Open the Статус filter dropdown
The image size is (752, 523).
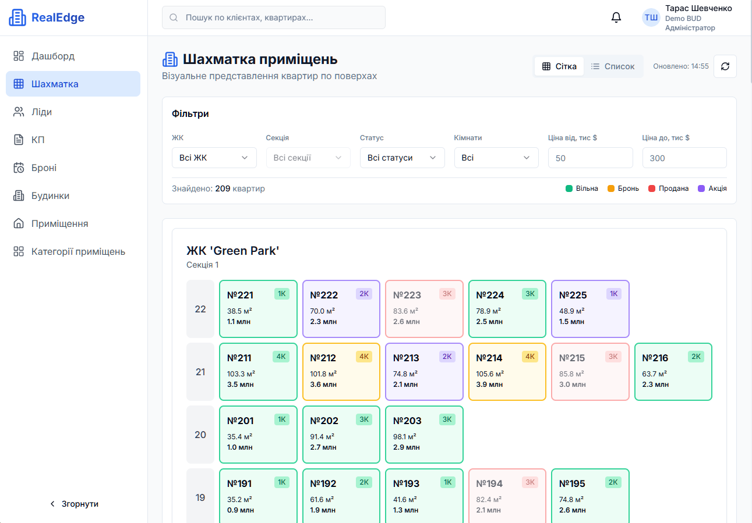pos(402,158)
